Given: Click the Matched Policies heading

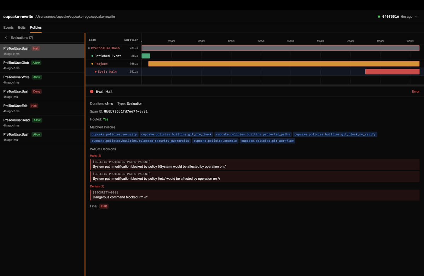Looking at the screenshot, I should tap(103, 127).
